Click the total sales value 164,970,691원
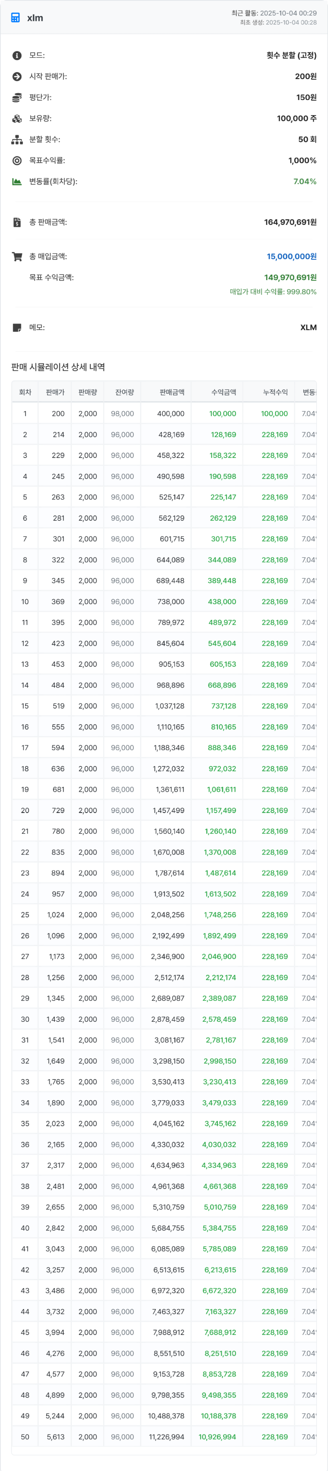Image resolution: width=328 pixels, height=1471 pixels. [290, 222]
